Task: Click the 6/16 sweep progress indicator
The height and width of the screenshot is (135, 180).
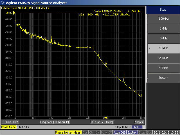Action: (137, 127)
